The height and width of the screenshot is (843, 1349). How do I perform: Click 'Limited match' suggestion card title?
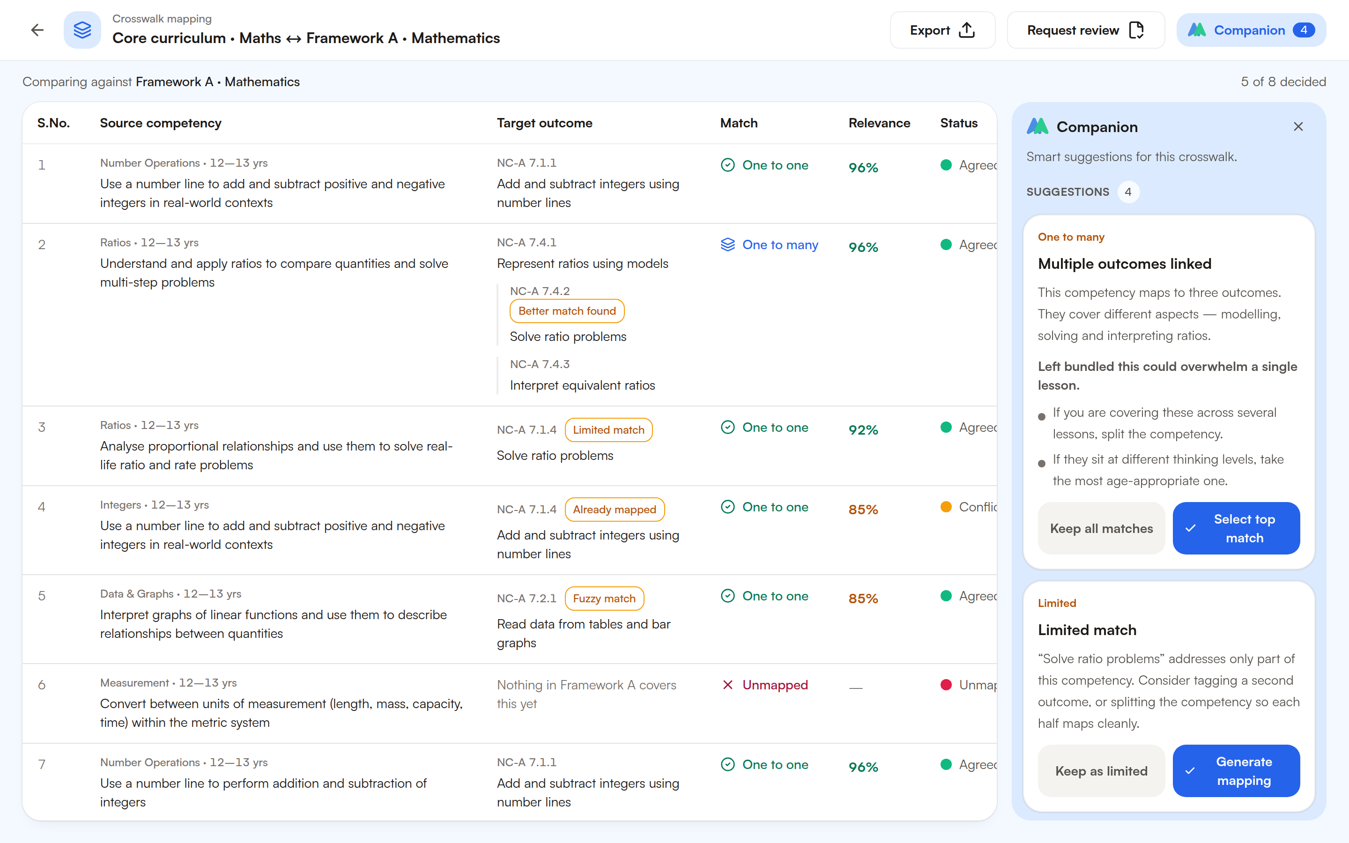pos(1087,630)
